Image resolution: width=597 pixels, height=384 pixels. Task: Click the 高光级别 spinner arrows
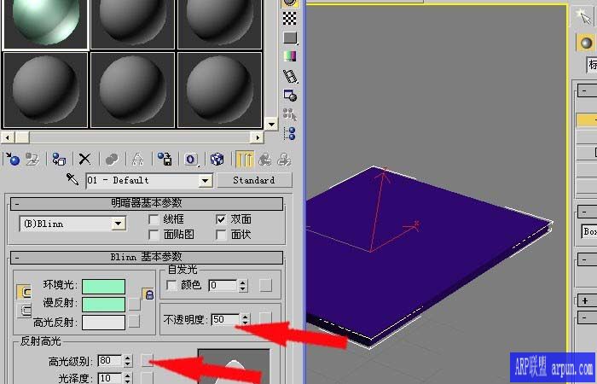[x=128, y=361]
